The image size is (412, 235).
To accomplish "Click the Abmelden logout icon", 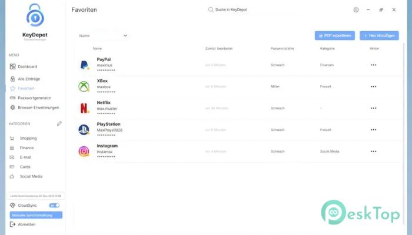I will pos(12,224).
